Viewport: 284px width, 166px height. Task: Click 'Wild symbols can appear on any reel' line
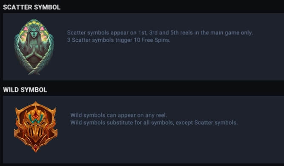pos(118,115)
